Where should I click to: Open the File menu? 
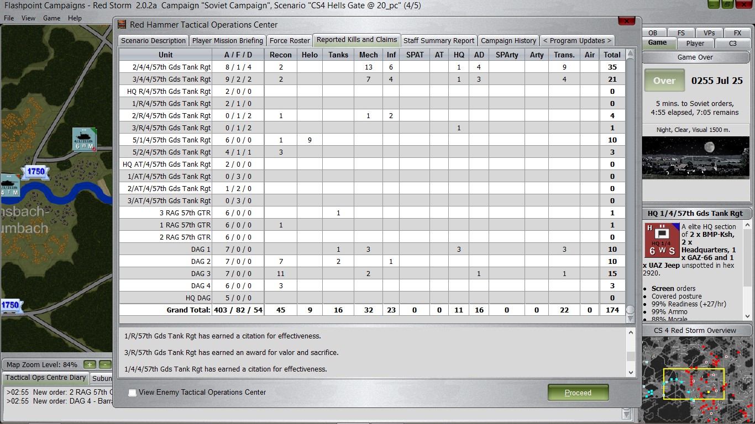point(9,18)
